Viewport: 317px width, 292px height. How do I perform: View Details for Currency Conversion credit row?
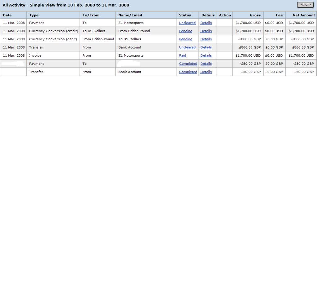[206, 31]
